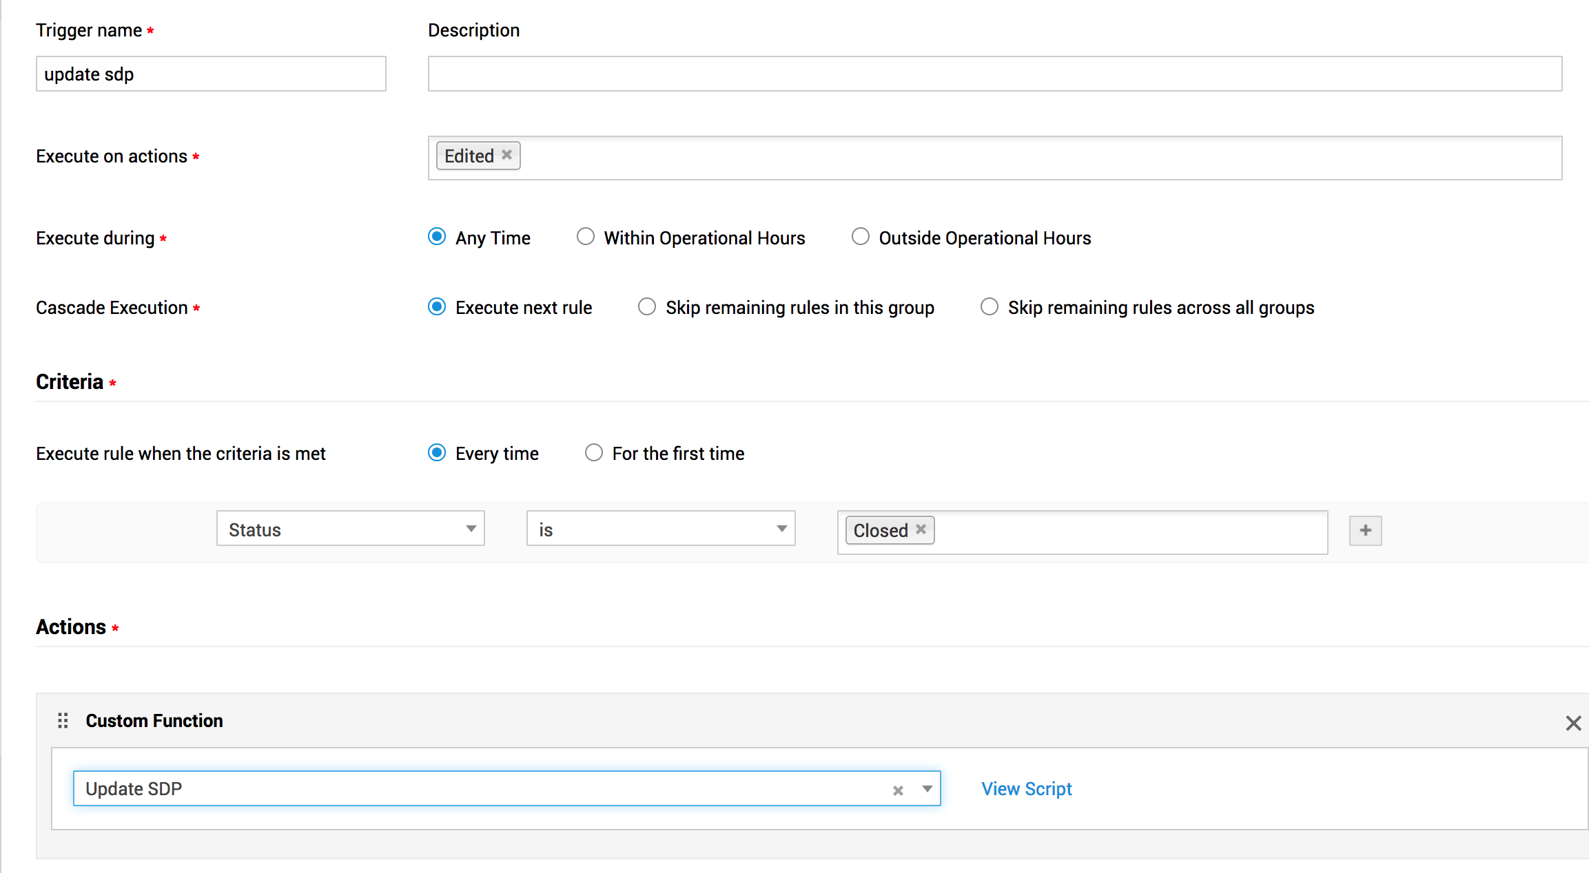Pick Skip remaining rules across all groups
Screen dimensions: 1589x873
pyautogui.click(x=989, y=306)
